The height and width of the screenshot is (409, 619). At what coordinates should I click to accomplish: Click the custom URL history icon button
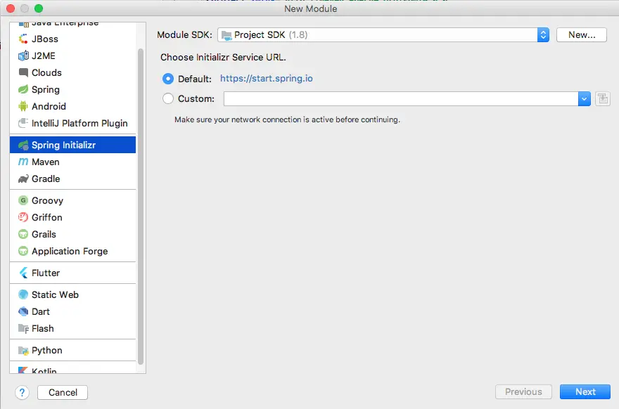[x=602, y=98]
